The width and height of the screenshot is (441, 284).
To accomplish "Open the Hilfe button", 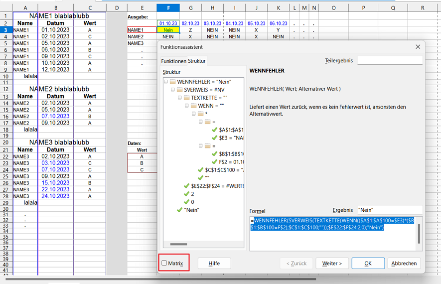I will [x=214, y=264].
